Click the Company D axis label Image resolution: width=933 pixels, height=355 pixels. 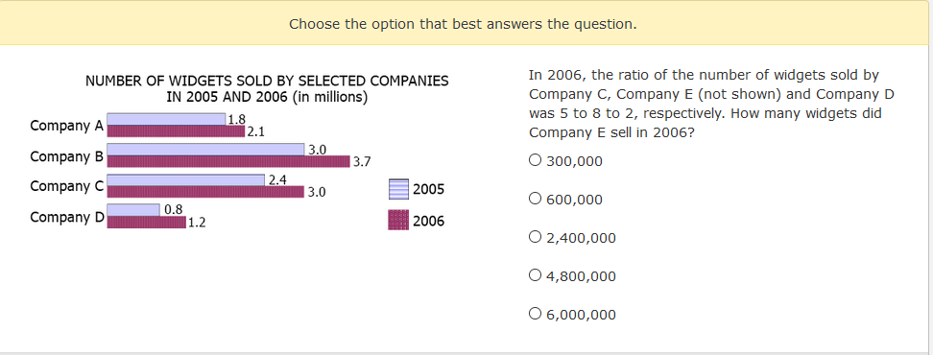(66, 217)
